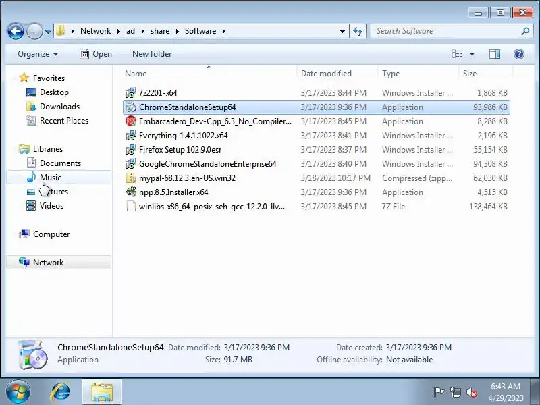Viewport: 540px width, 405px height.
Task: Launch Internet Explorer from the taskbar
Action: (x=60, y=392)
